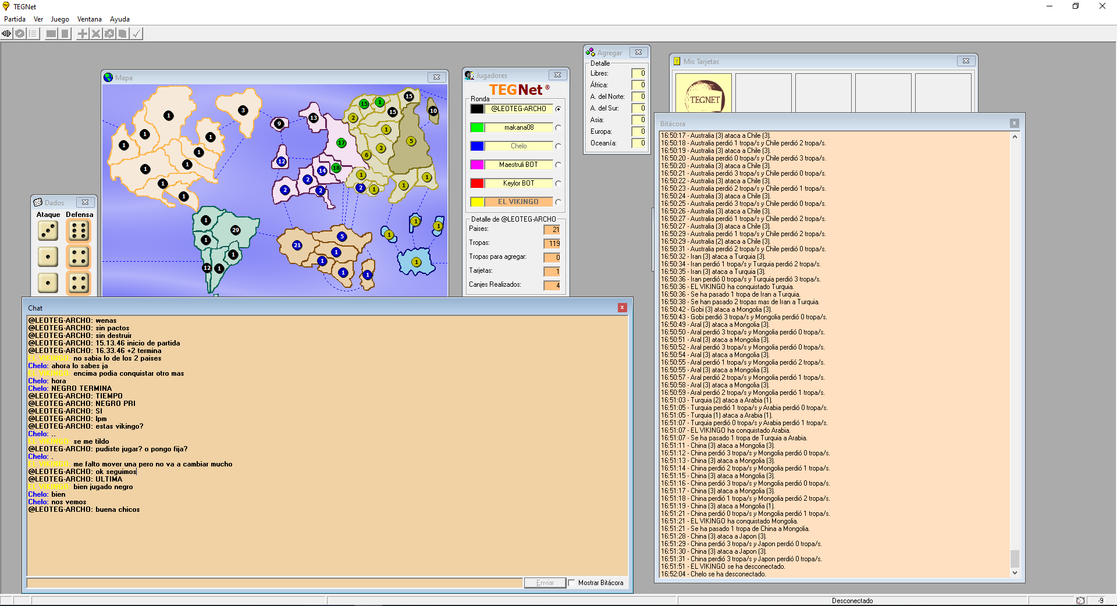Open the Partida menu
1117x606 pixels.
coord(15,19)
